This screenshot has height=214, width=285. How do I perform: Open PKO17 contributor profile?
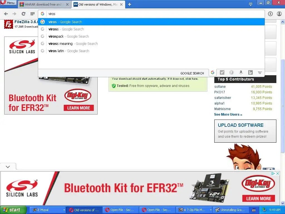[x=220, y=92]
